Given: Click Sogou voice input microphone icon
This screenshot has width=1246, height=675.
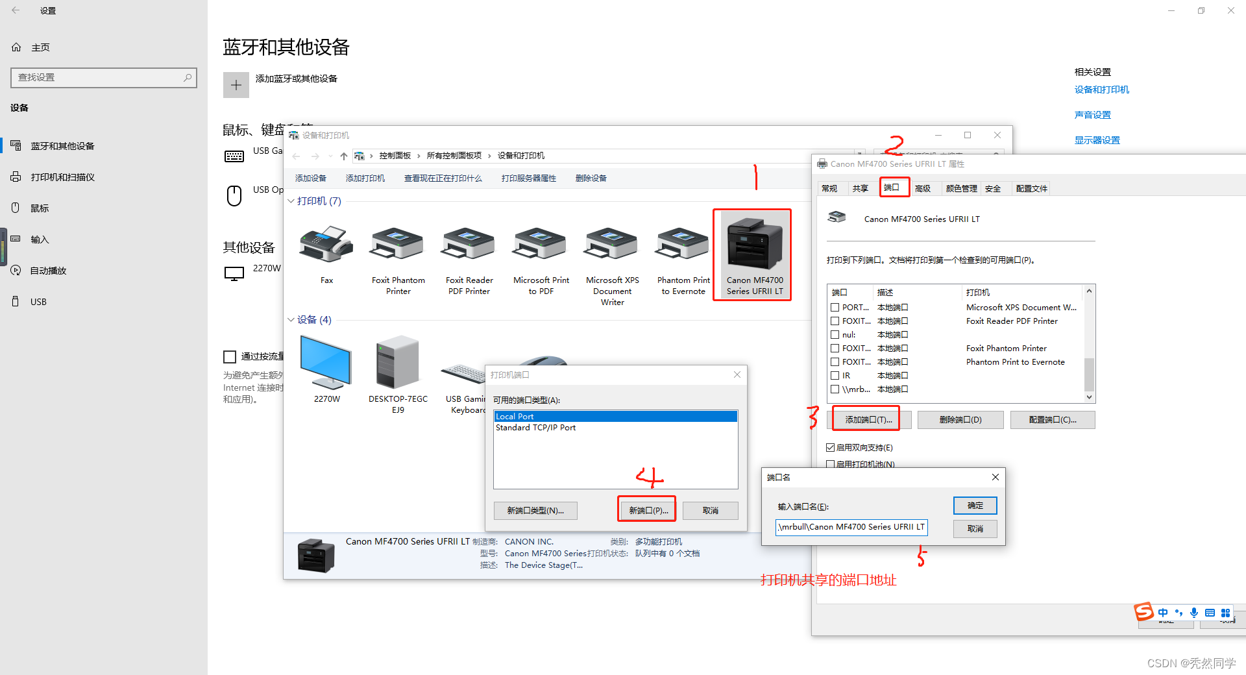Looking at the screenshot, I should (x=1194, y=613).
